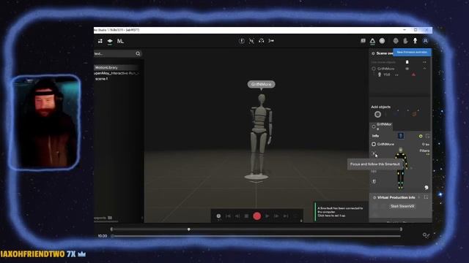The image size is (469, 263).
Task: Jump to the start of the clip
Action: (x=228, y=216)
